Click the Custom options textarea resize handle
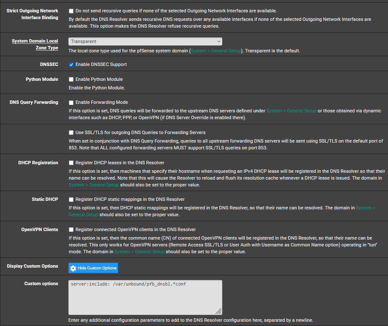This screenshot has height=326, width=388. click(x=218, y=312)
